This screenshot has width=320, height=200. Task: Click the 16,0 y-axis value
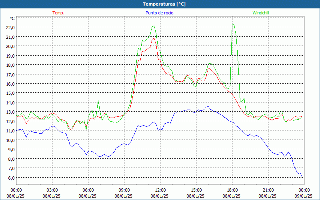click(10, 84)
